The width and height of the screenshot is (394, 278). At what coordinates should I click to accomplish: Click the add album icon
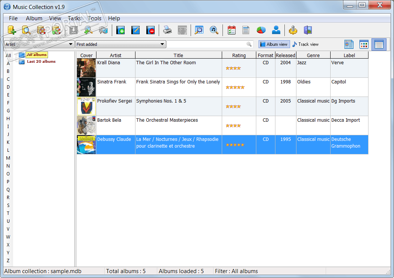point(120,30)
